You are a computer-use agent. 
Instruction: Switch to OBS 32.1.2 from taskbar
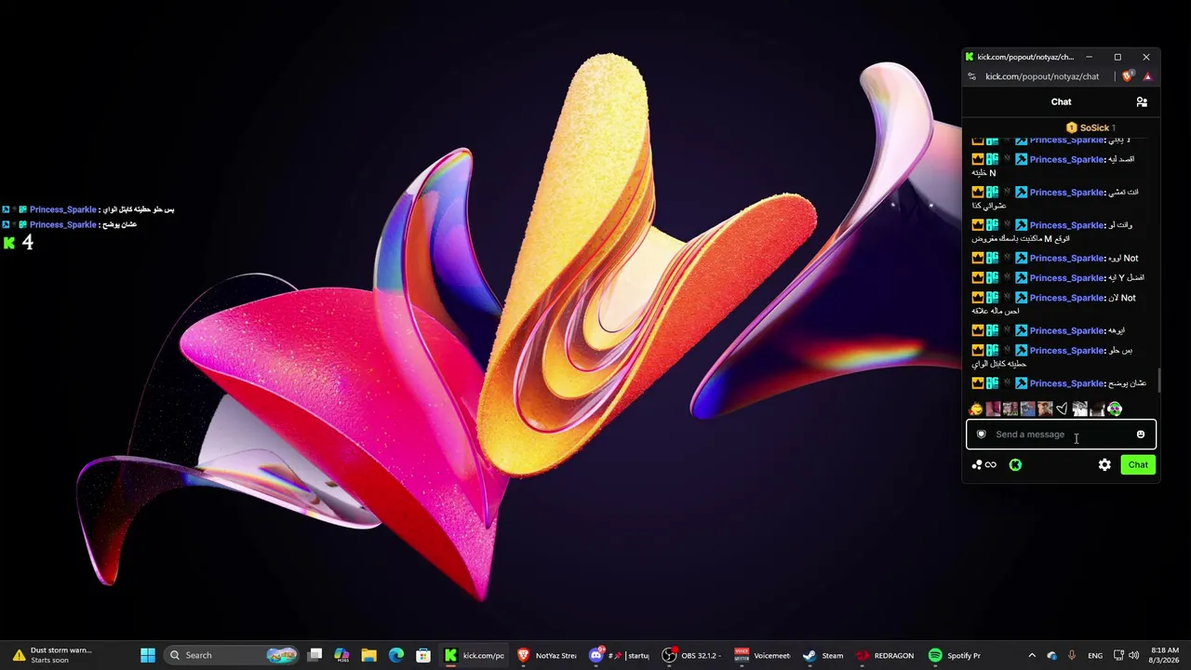(692, 655)
